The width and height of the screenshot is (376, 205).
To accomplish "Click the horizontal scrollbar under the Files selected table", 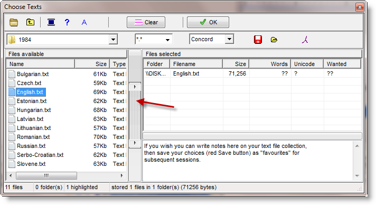I will click(252, 136).
